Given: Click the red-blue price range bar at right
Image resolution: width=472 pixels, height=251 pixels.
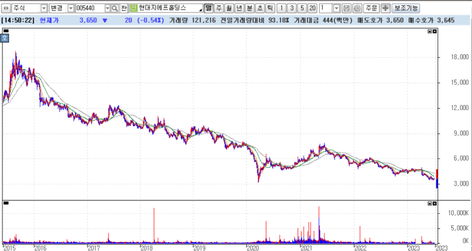Looking at the screenshot, I should [x=437, y=179].
